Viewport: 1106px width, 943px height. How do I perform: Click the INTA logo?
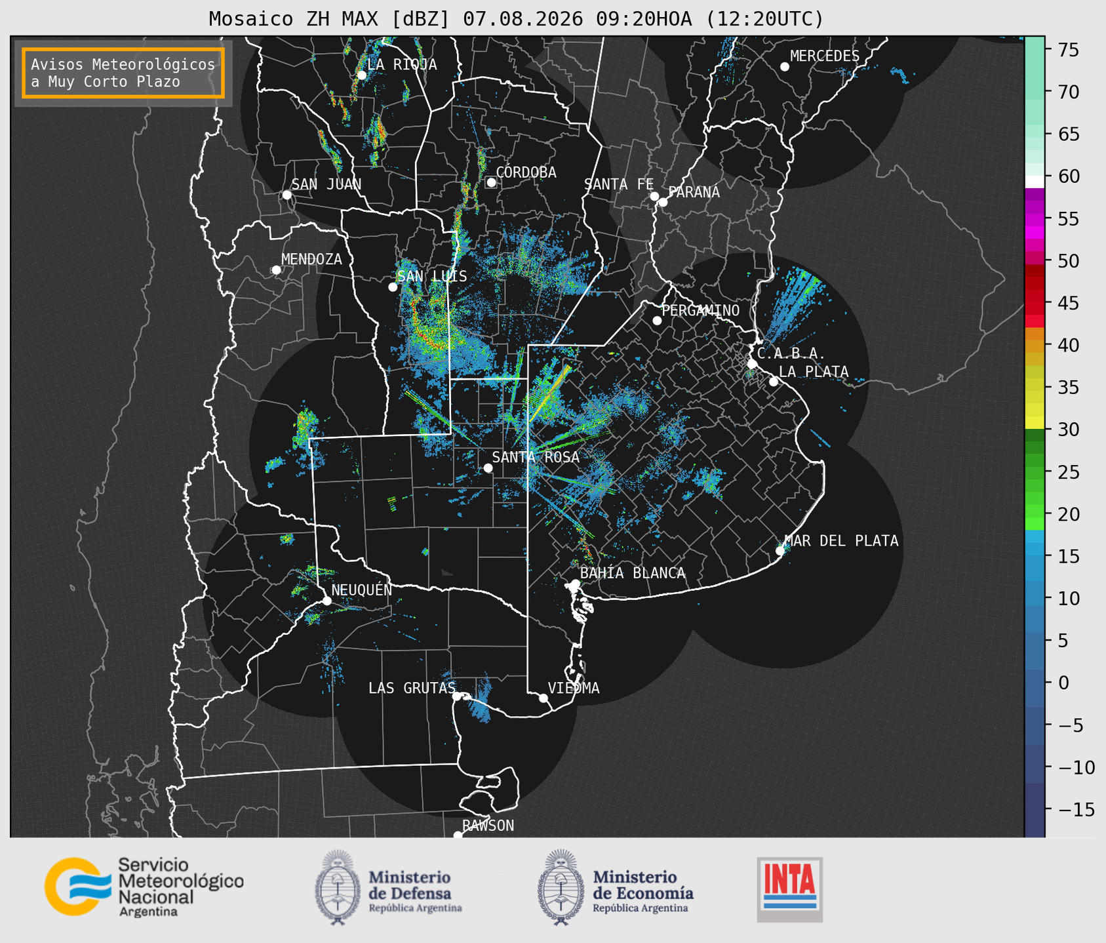point(789,889)
